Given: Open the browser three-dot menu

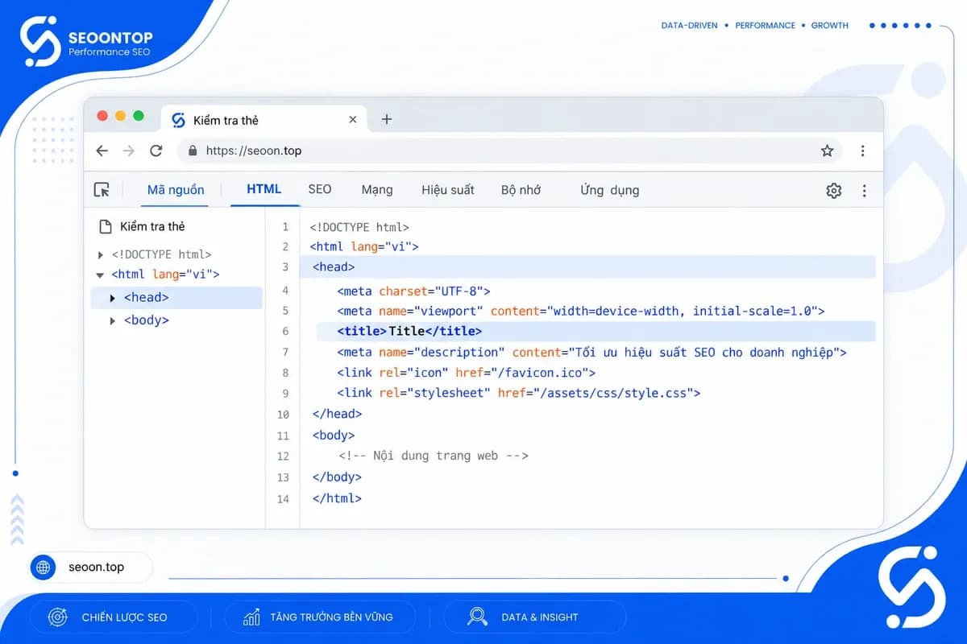Looking at the screenshot, I should (862, 151).
